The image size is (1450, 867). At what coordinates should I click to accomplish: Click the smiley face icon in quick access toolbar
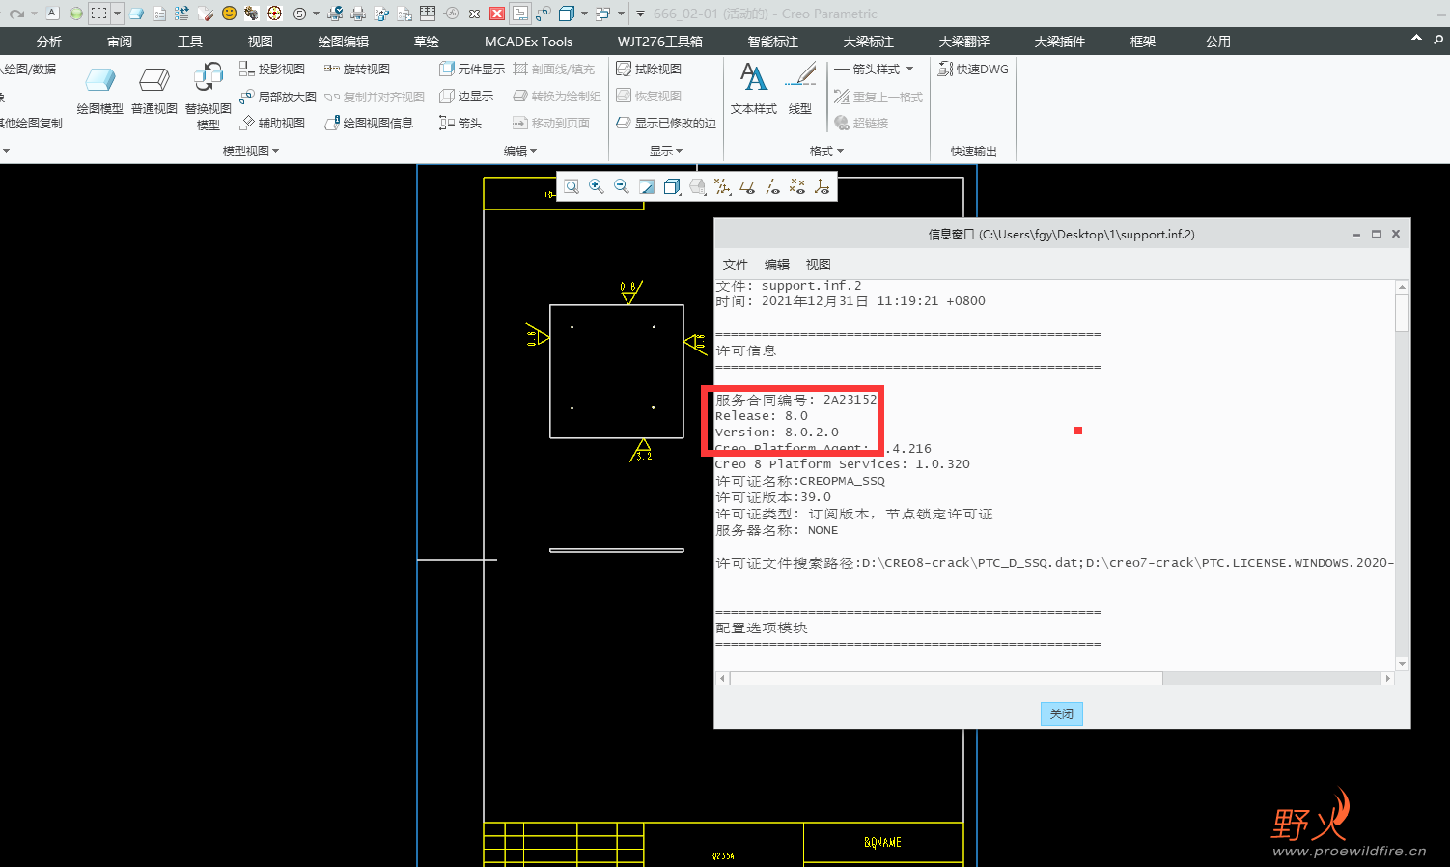click(x=229, y=14)
